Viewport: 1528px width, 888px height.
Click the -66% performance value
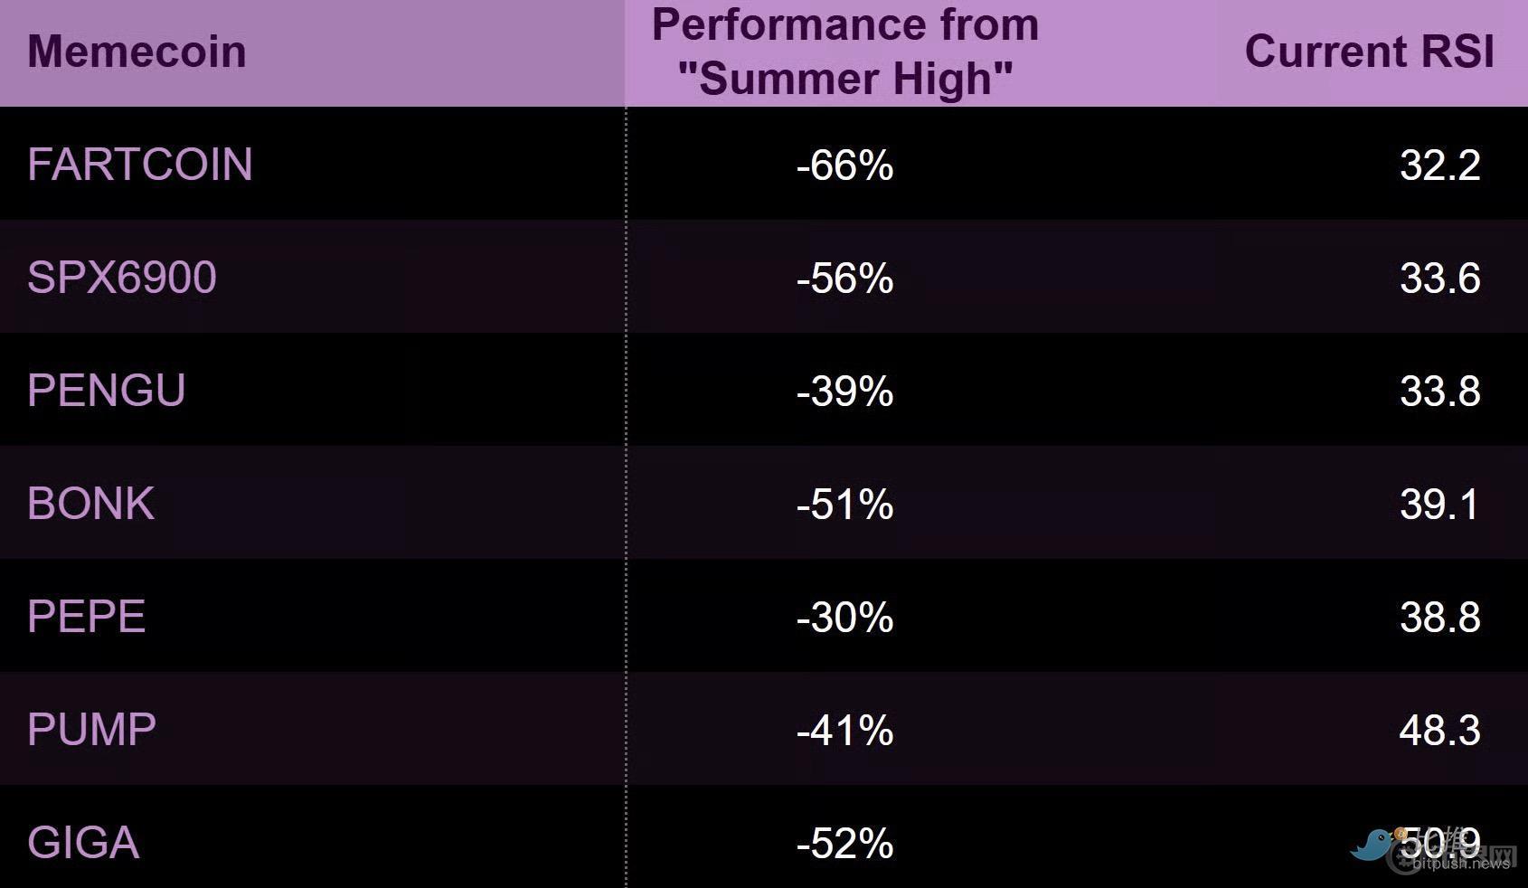[x=844, y=165]
